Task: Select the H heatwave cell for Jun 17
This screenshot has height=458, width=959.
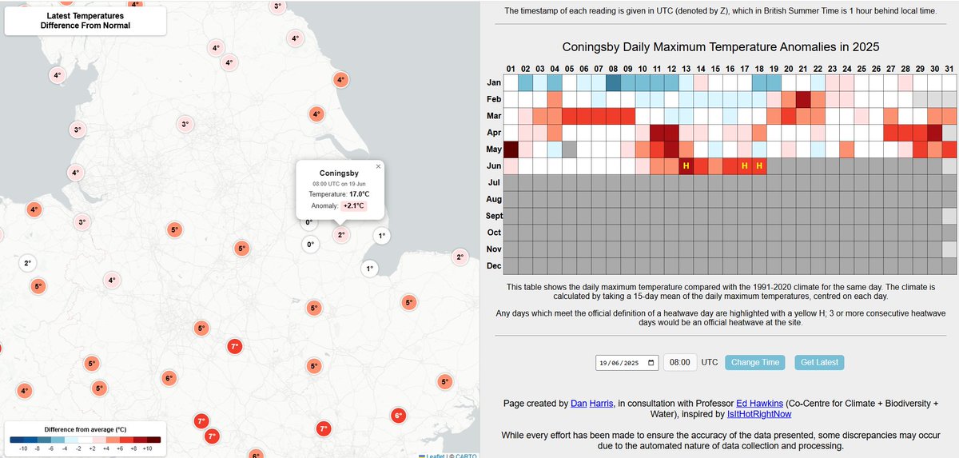Action: pos(744,165)
